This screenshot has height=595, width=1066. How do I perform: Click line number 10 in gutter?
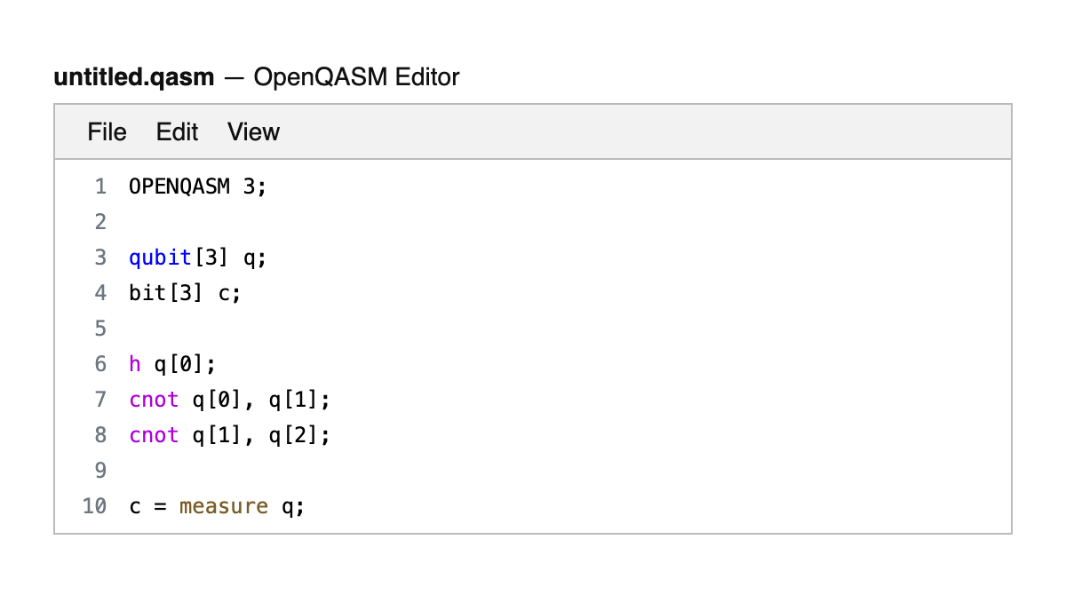tap(94, 506)
